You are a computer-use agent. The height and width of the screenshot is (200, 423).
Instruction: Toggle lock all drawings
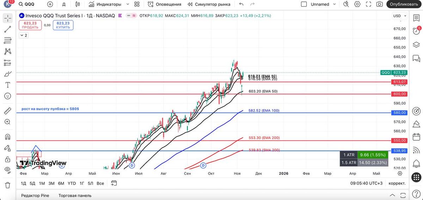(7, 159)
